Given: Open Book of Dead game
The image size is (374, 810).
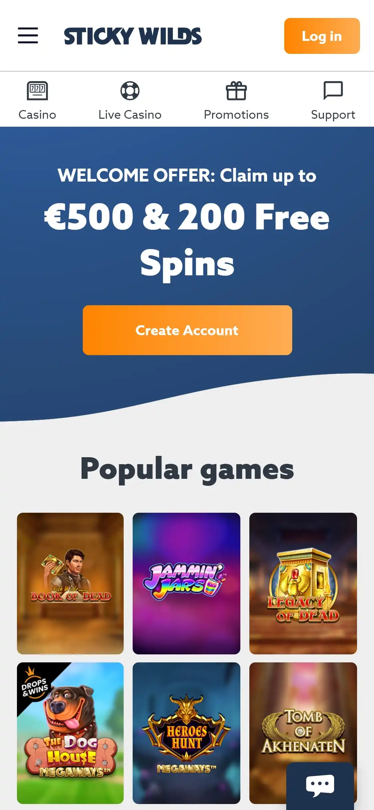Looking at the screenshot, I should [x=70, y=584].
